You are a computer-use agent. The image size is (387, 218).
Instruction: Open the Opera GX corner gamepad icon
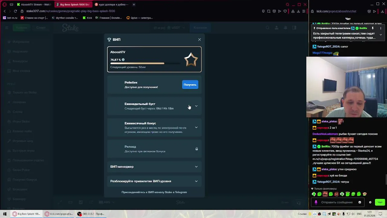(11, 5)
